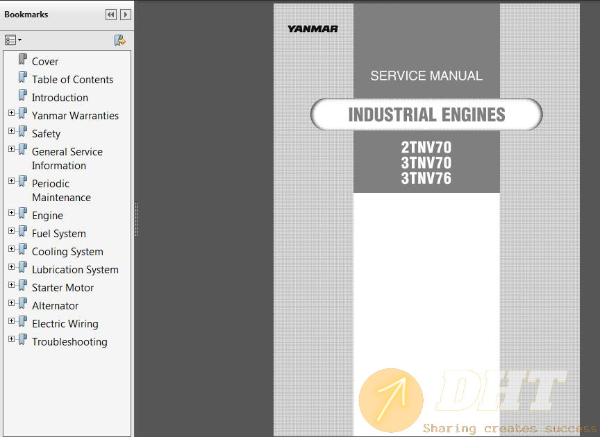Expand the Troubleshooting bookmark
Screen dimensions: 600x437
click(12, 339)
